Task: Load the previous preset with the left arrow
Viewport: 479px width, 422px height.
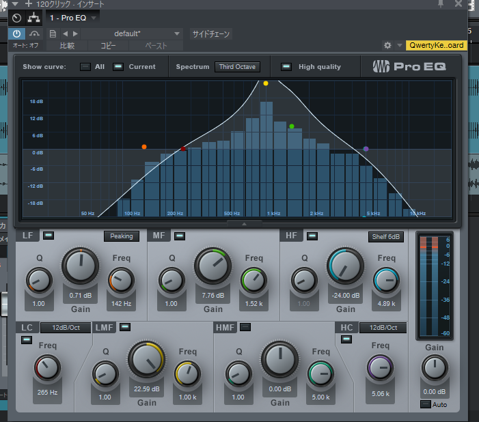Action: pos(65,33)
